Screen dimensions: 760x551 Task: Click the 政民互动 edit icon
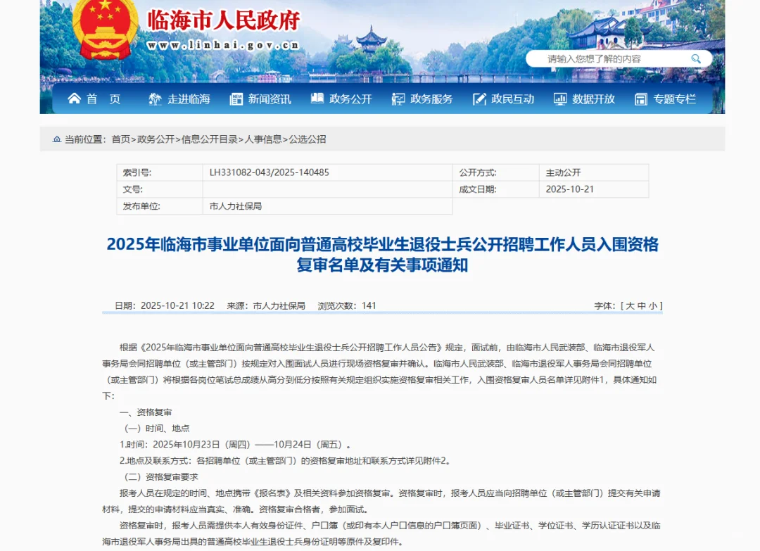pyautogui.click(x=479, y=99)
